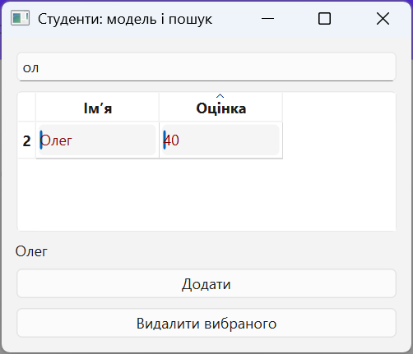Maximize the Студенти window
Screen dimensions: 413x354
click(x=324, y=19)
